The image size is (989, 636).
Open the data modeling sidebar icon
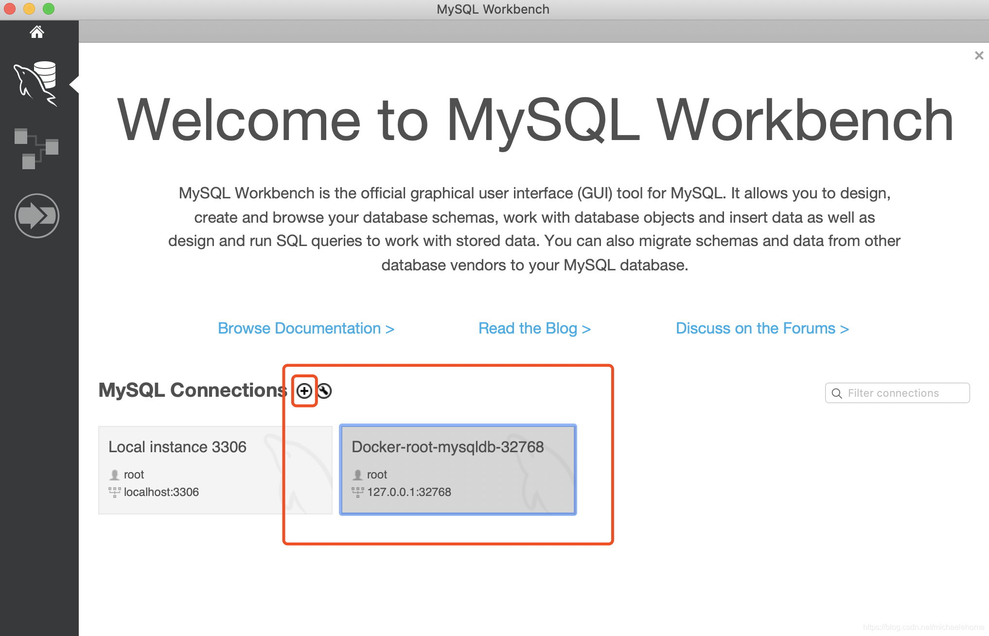point(36,148)
